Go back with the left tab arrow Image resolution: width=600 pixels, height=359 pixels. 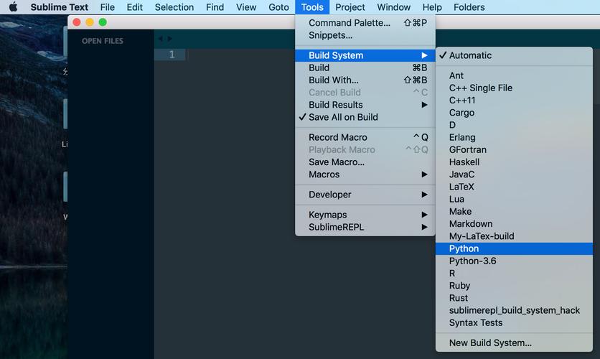pyautogui.click(x=160, y=39)
